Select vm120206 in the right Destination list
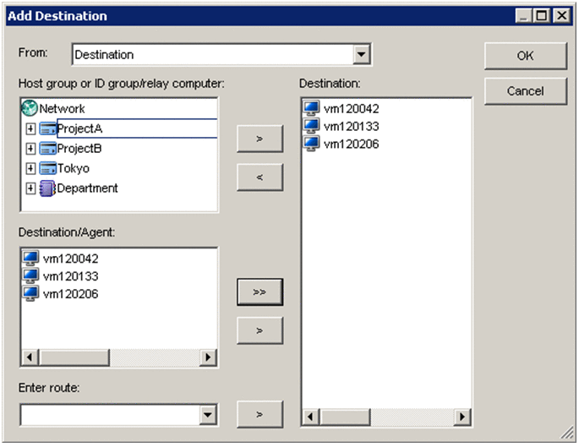Screen dimensions: 579x447 tap(351, 144)
